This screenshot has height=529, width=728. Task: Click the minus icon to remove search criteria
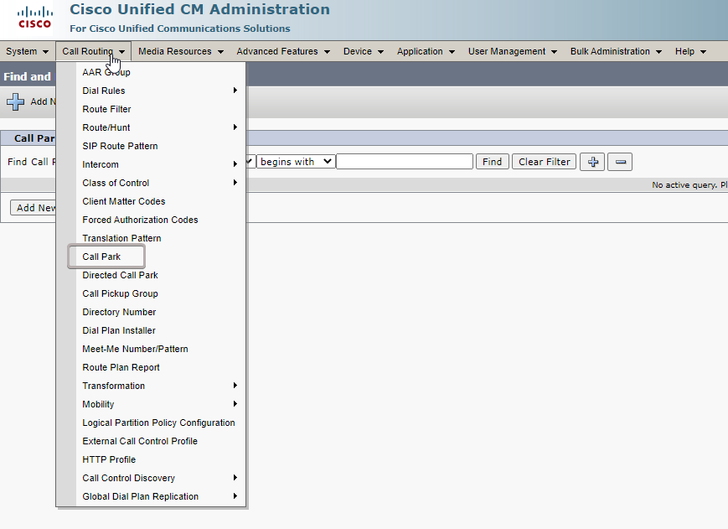pos(620,162)
